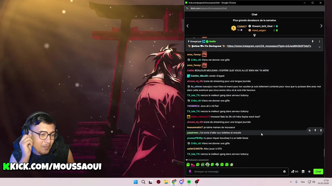Open chat settings gear
This screenshot has height=186, width=332.
point(309,172)
